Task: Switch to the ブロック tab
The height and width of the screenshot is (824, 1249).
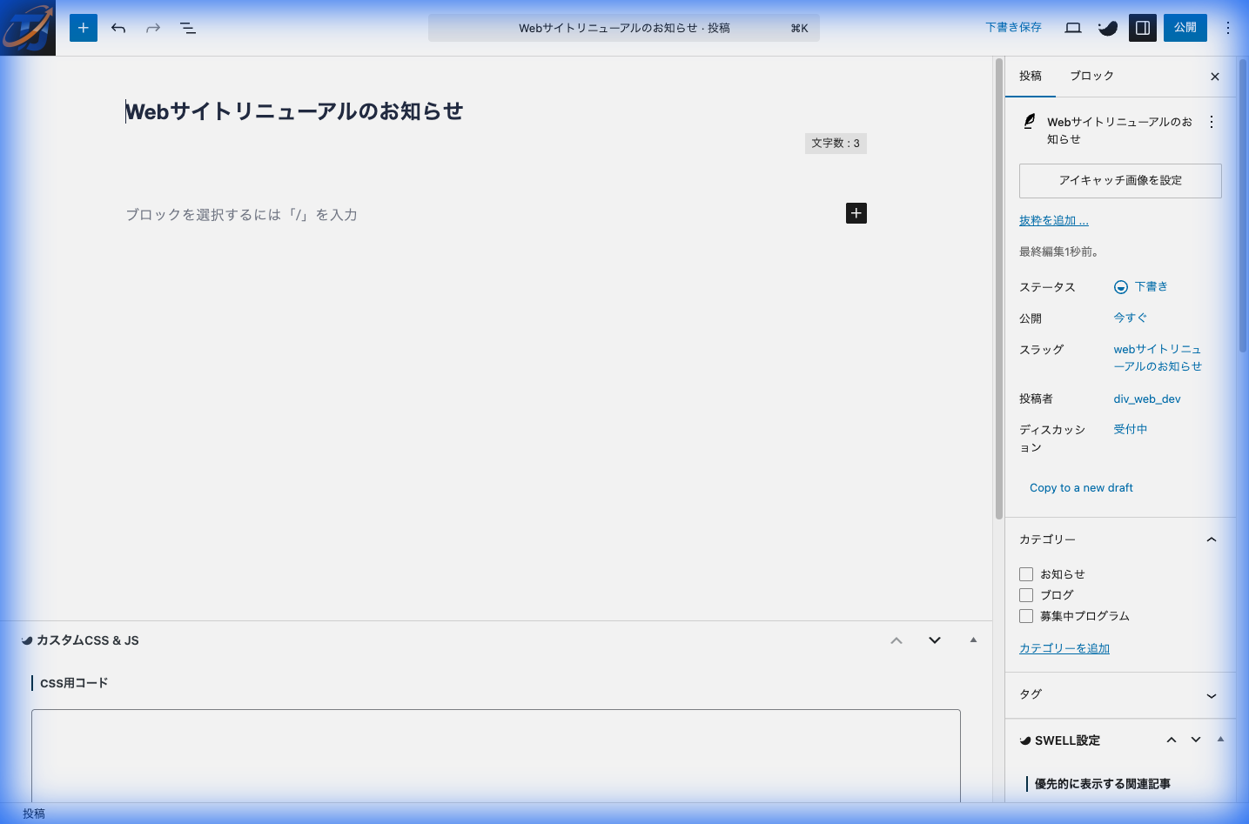Action: point(1091,76)
